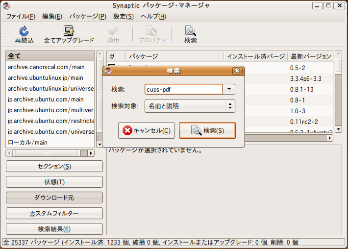
Task: Click the Apply (適用) toolbar icon
Action: point(113,31)
